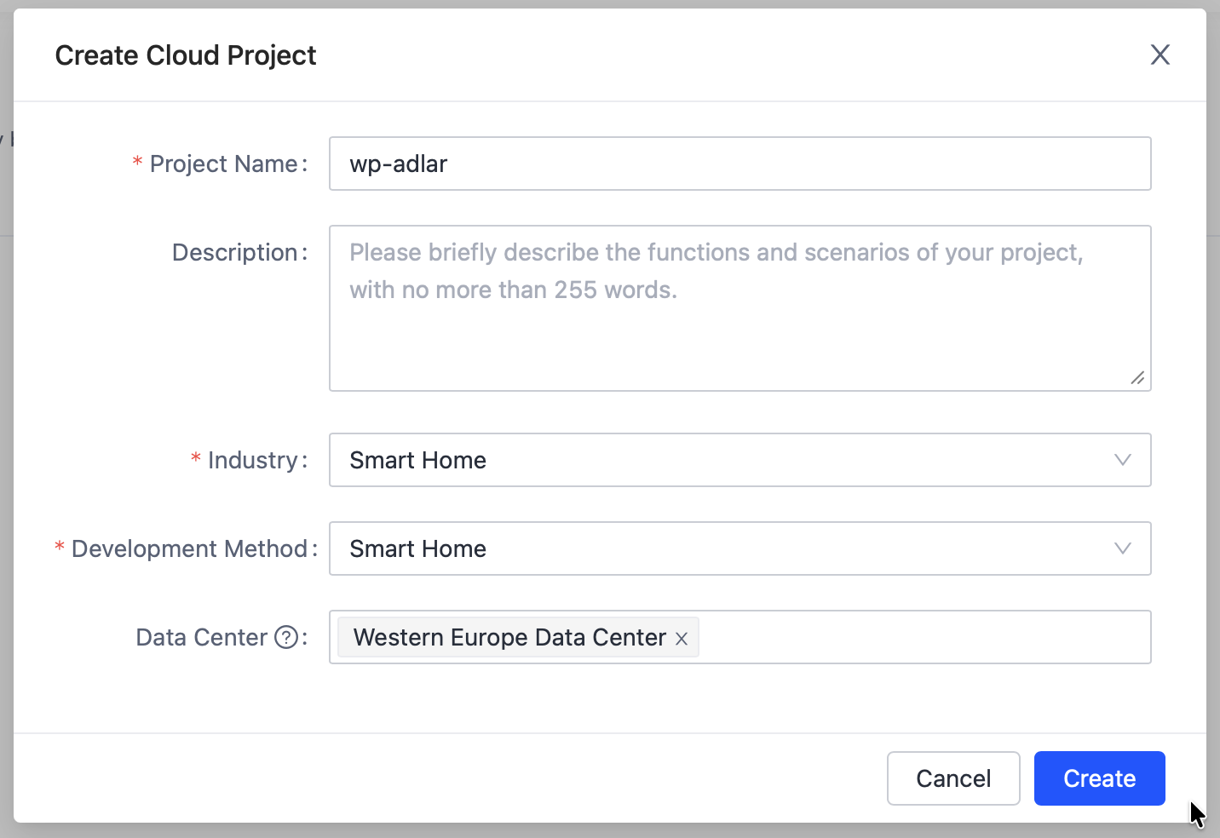
Task: Remove the Western Europe Data Center tag
Action: pos(682,639)
